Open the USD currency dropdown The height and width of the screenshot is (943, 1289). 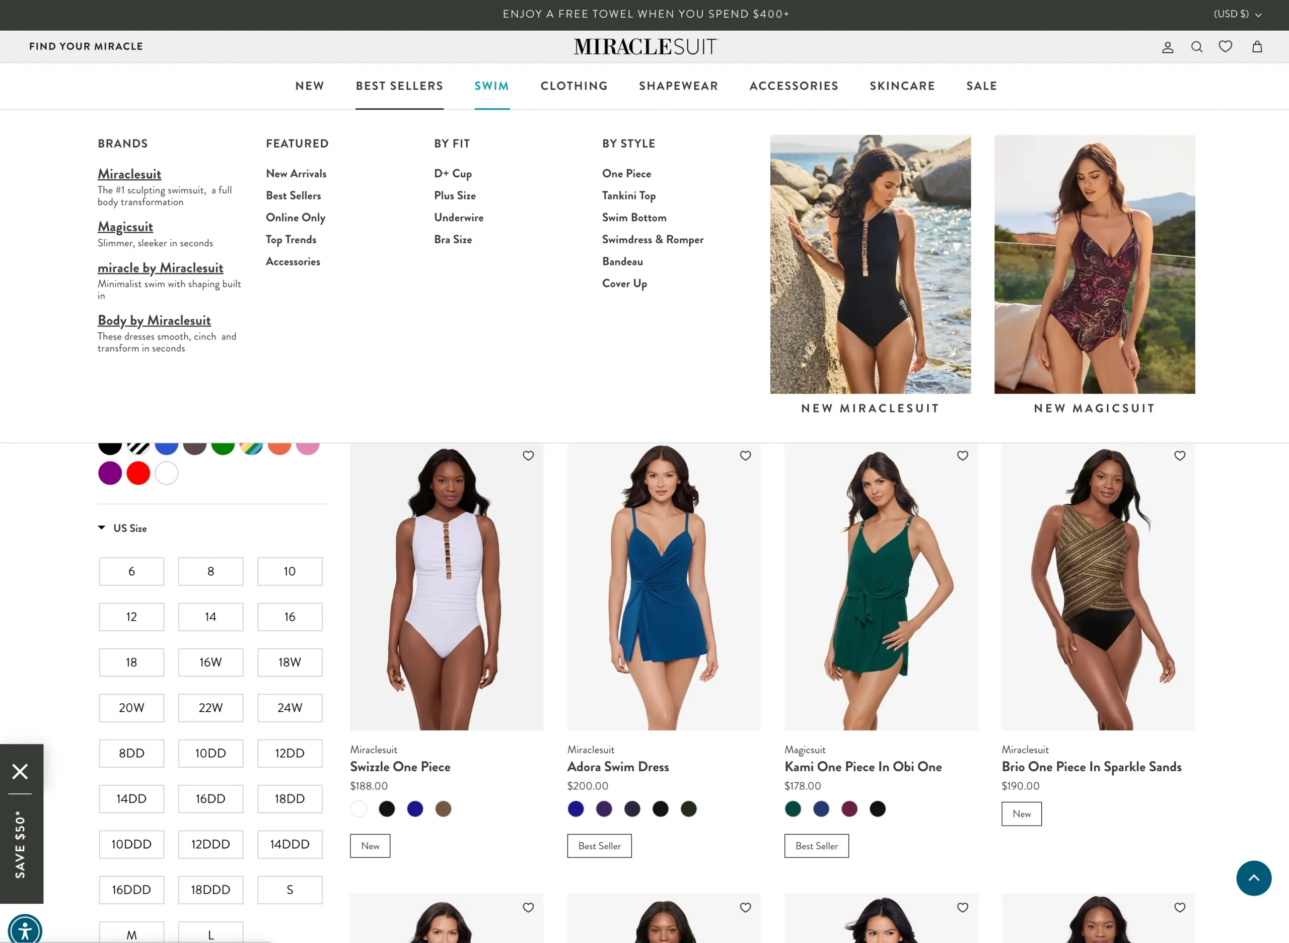[1237, 14]
